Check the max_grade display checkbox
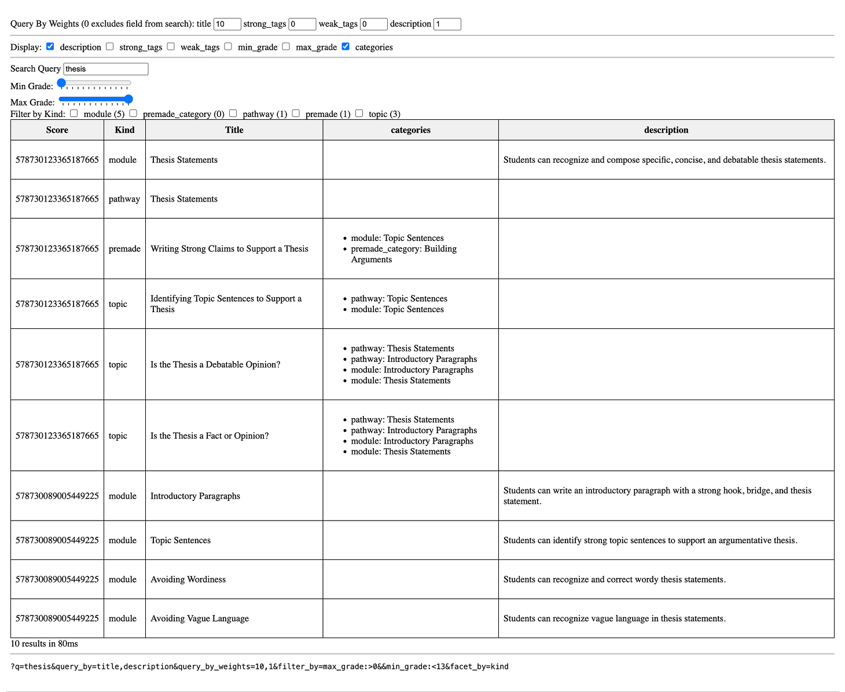Image resolution: width=845 pixels, height=692 pixels. point(286,46)
